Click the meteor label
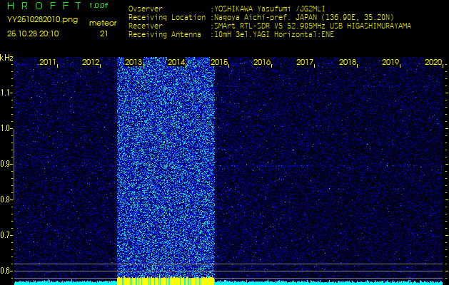 pyautogui.click(x=103, y=24)
